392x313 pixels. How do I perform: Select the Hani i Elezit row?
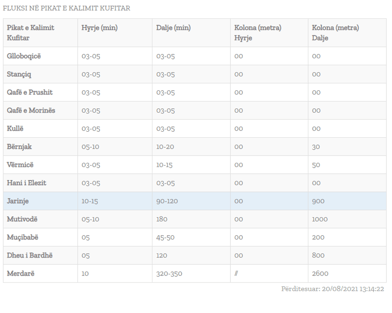coord(26,183)
